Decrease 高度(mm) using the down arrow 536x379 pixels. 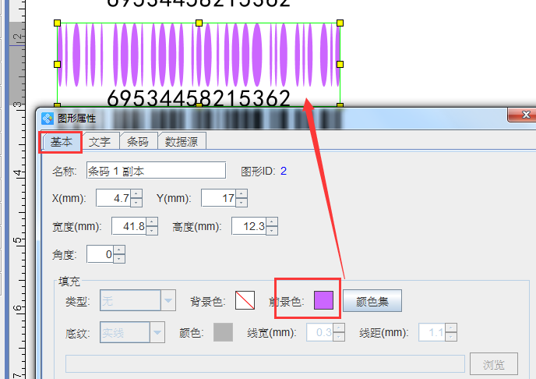[272, 231]
